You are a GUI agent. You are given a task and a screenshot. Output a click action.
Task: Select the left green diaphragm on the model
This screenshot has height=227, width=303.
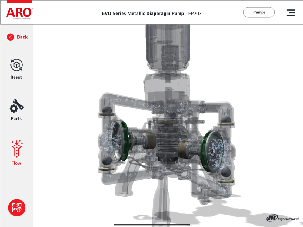pyautogui.click(x=125, y=141)
